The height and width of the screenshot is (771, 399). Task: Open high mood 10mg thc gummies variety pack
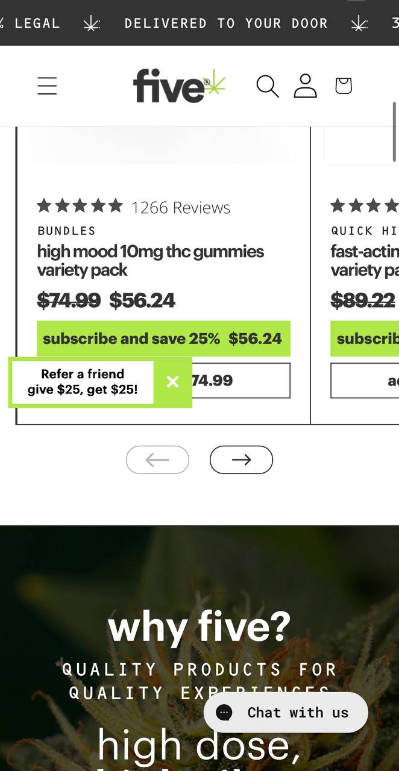coord(150,260)
